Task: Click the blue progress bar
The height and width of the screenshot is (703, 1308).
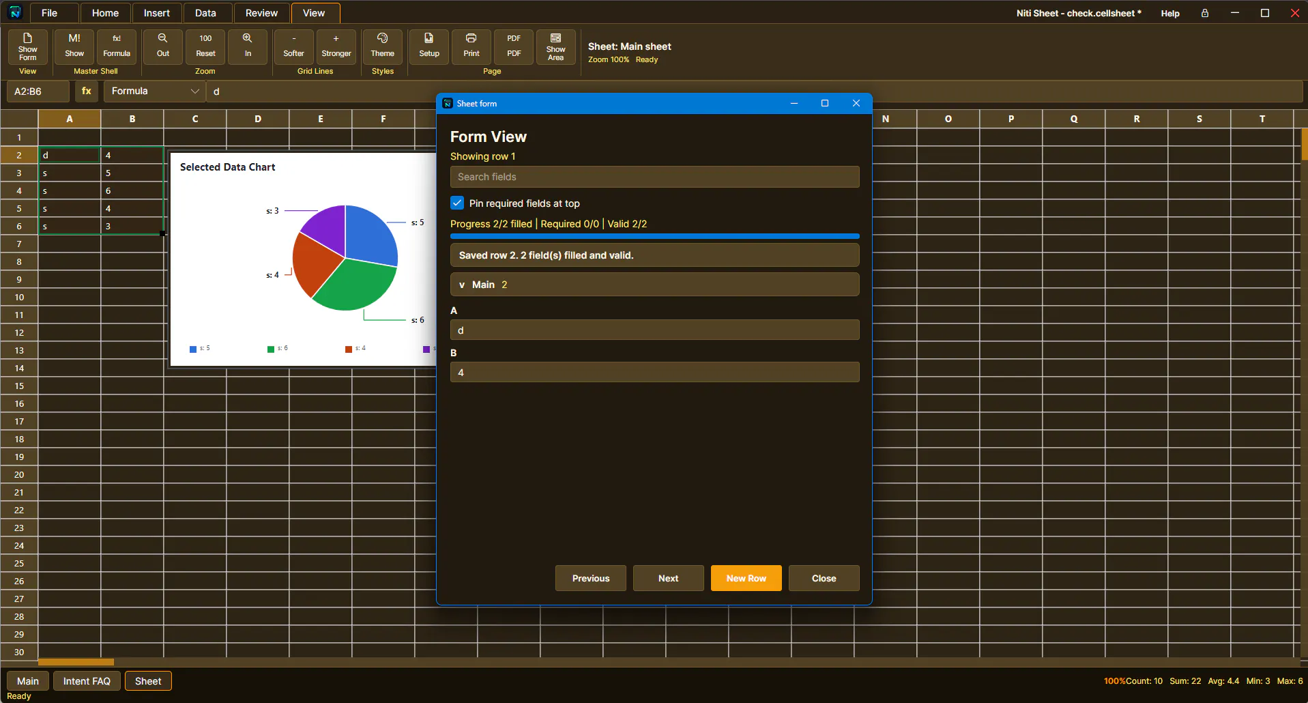Action: 655,236
